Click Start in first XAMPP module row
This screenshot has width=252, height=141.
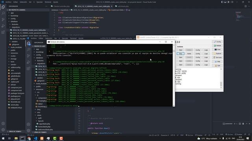coord(180,50)
